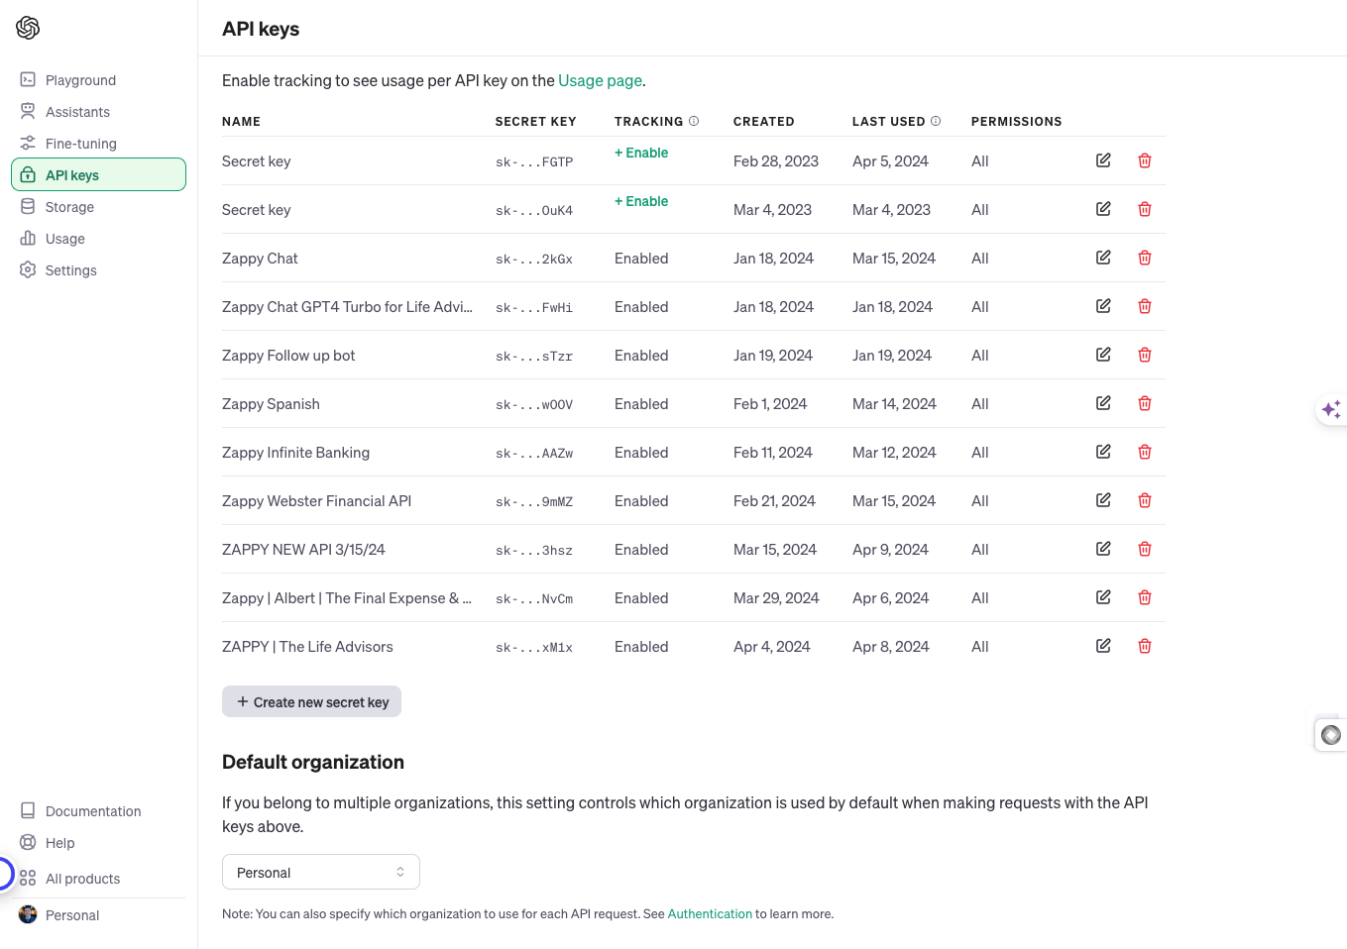Open Help in the sidebar
Viewport: 1347px width, 949px height.
tap(98, 843)
